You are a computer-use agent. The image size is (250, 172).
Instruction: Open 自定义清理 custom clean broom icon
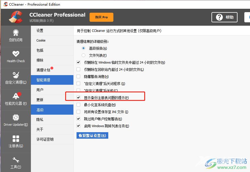pyautogui.click(x=16, y=75)
